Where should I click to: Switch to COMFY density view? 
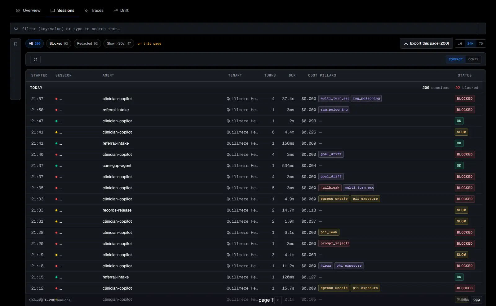coord(473,59)
